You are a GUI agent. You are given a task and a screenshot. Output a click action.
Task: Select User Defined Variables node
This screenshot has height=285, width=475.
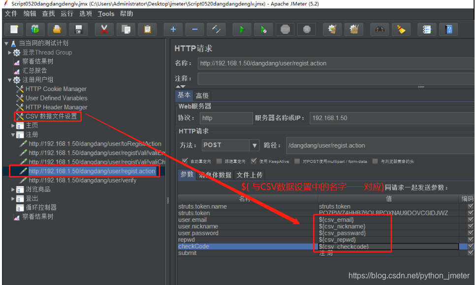coord(56,98)
